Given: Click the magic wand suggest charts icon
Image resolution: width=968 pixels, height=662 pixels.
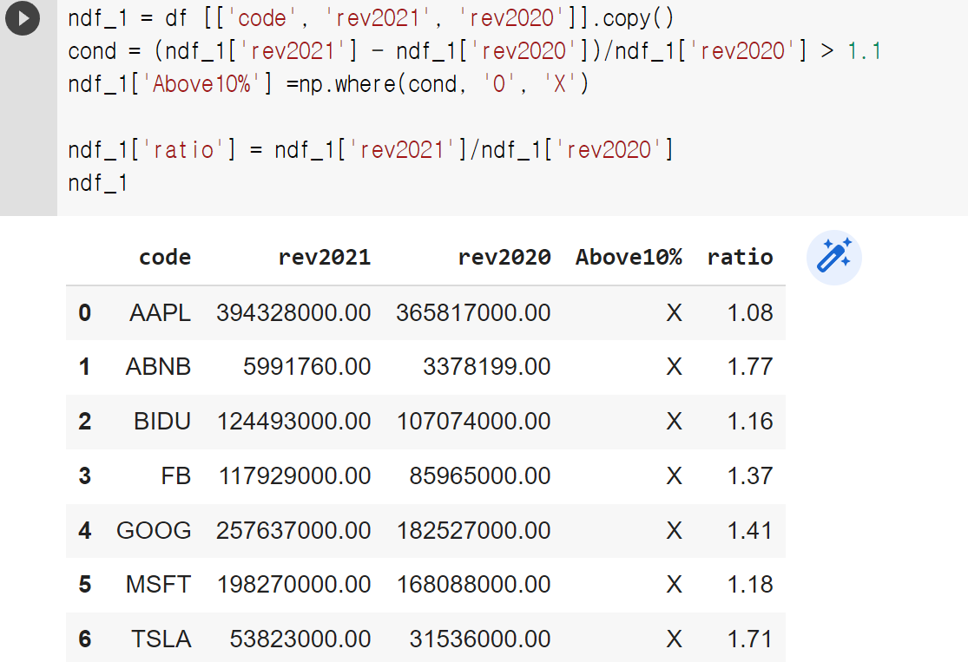Looking at the screenshot, I should (834, 258).
